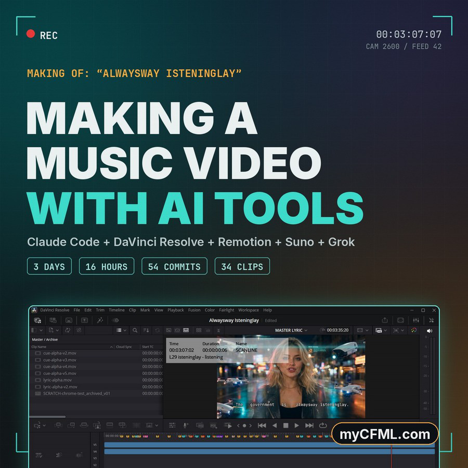This screenshot has height=468, width=468.
Task: Open the Inspector tools icon
Action: 431,320
